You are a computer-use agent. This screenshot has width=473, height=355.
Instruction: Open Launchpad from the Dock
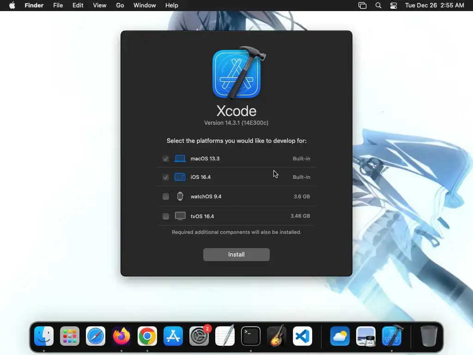coord(70,336)
